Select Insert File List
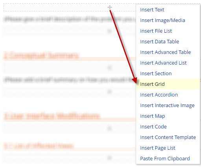The image size is (201, 167). click(156, 31)
